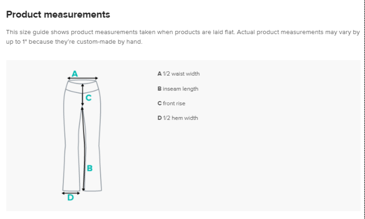This screenshot has width=365, height=219.
Task: Click the teal letter C on diagram
Action: (x=88, y=98)
